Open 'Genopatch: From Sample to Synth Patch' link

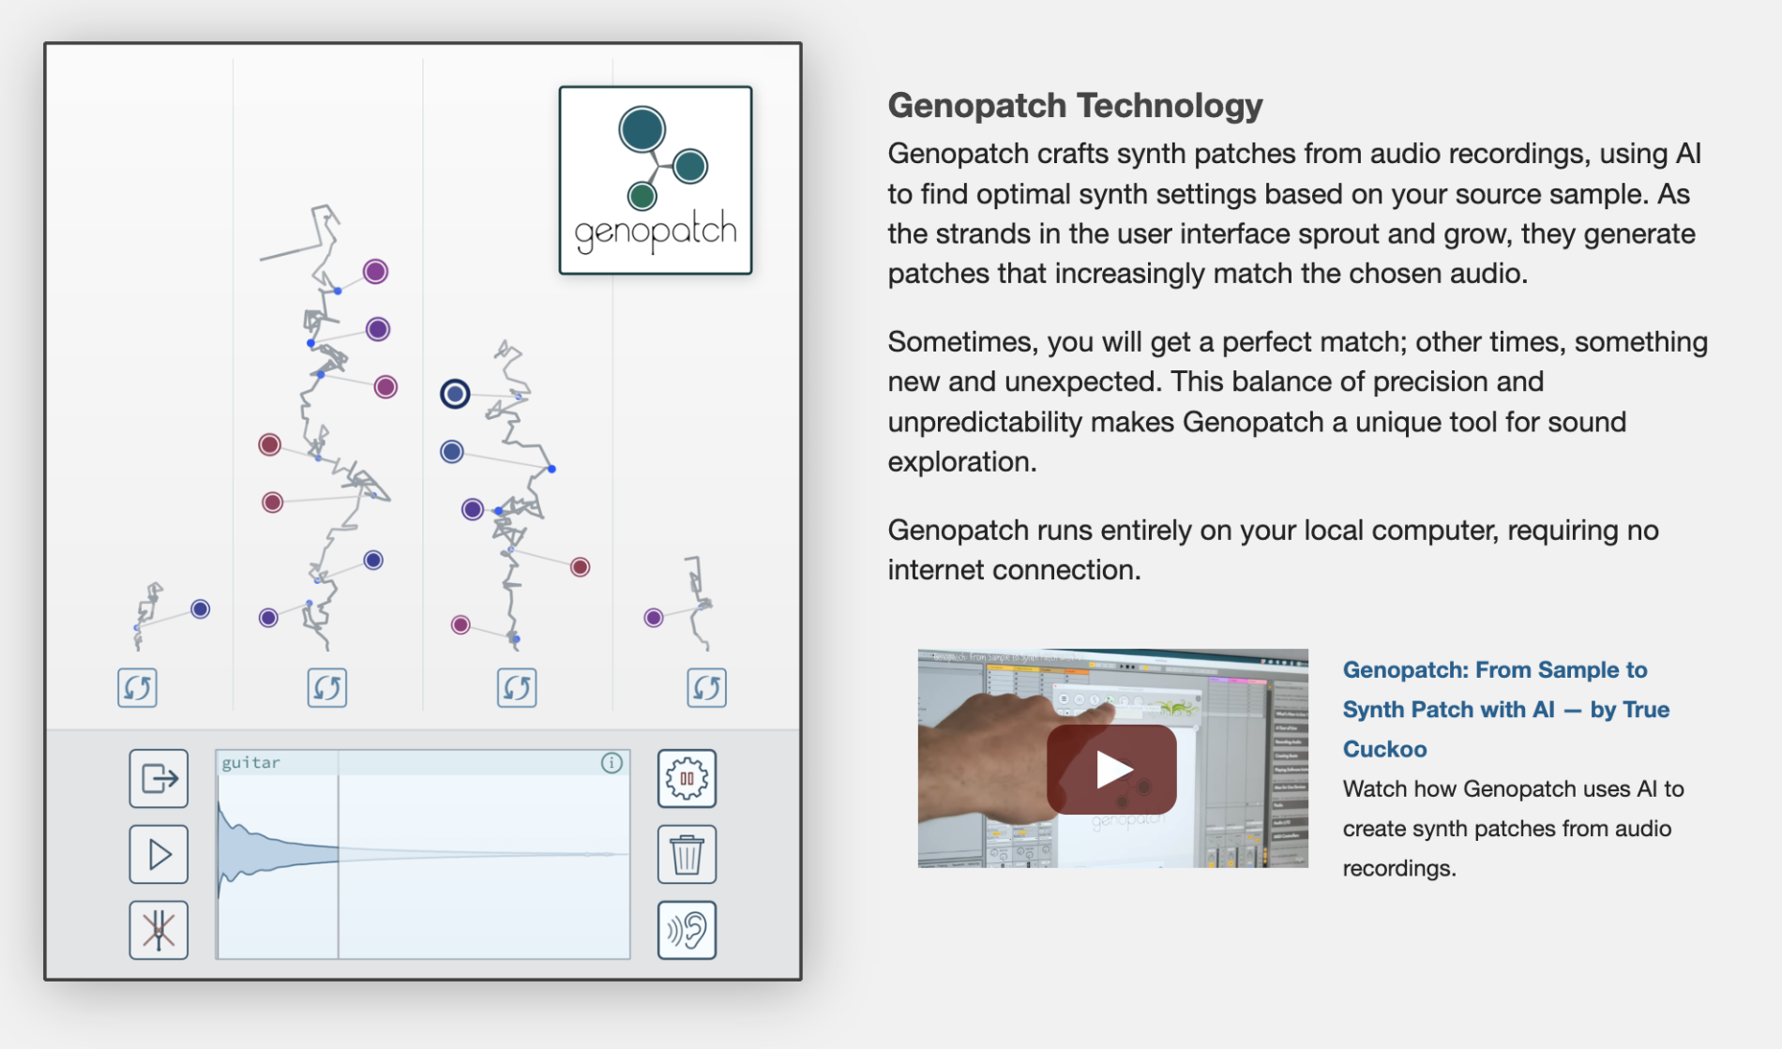(1506, 710)
